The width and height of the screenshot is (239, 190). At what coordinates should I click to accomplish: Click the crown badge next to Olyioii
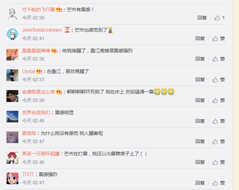pyautogui.click(x=39, y=71)
